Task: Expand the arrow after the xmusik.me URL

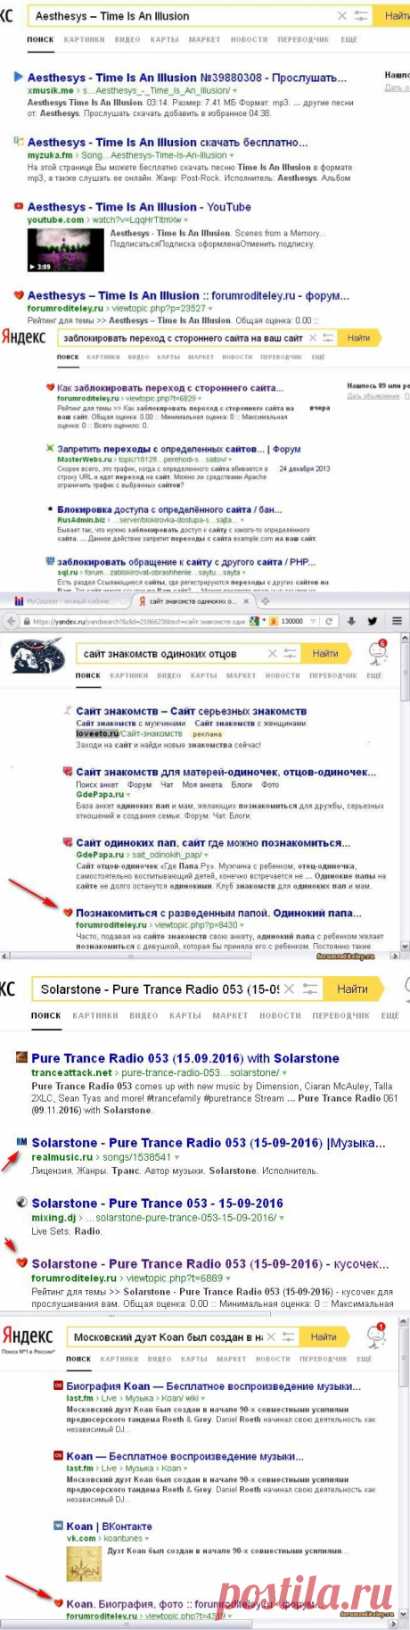Action: (x=234, y=91)
